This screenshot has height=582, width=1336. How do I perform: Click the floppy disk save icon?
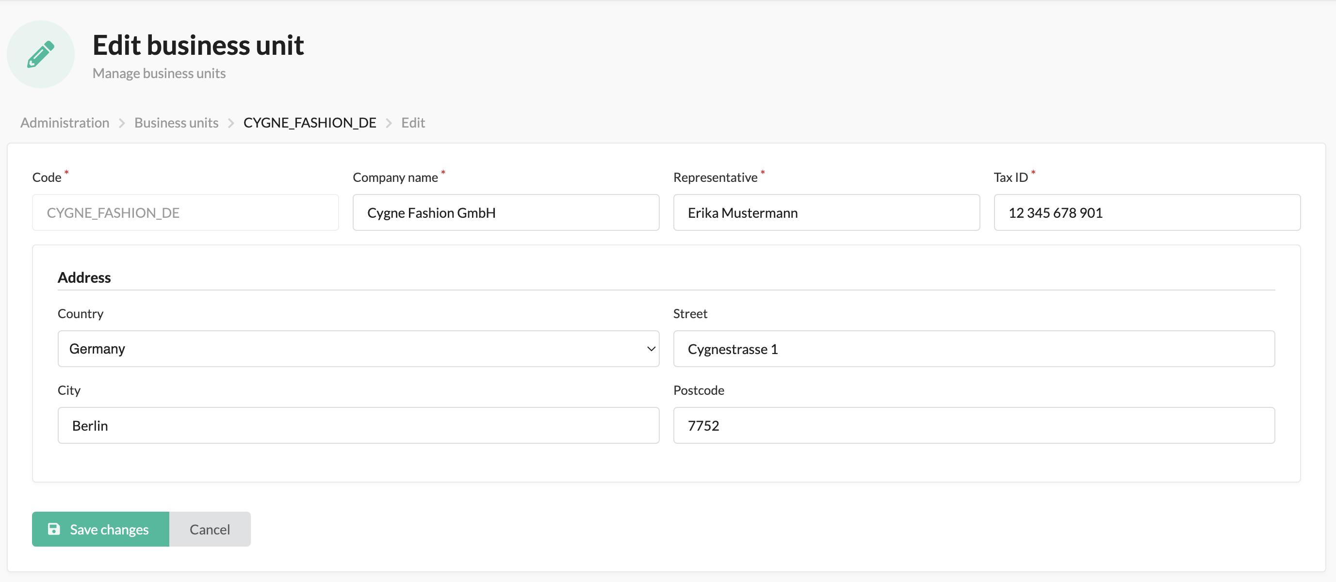tap(54, 529)
